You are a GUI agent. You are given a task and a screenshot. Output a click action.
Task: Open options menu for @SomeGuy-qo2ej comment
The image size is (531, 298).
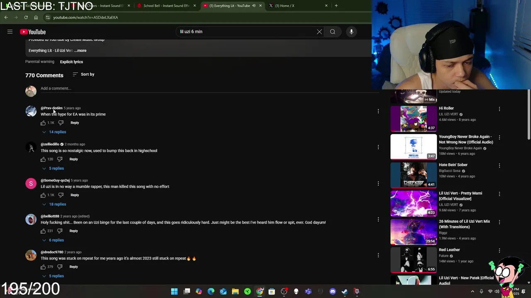click(378, 183)
